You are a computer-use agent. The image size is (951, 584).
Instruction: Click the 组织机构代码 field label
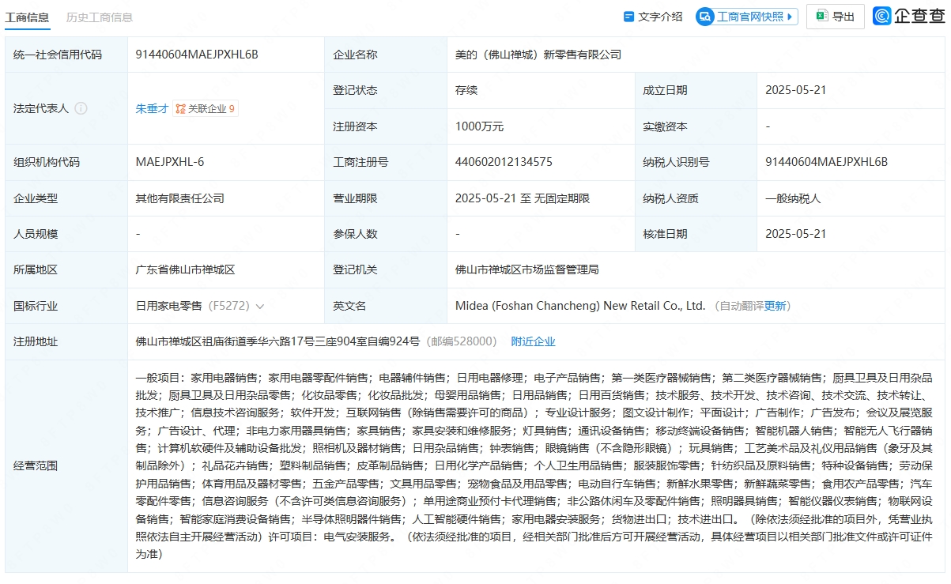coord(47,162)
